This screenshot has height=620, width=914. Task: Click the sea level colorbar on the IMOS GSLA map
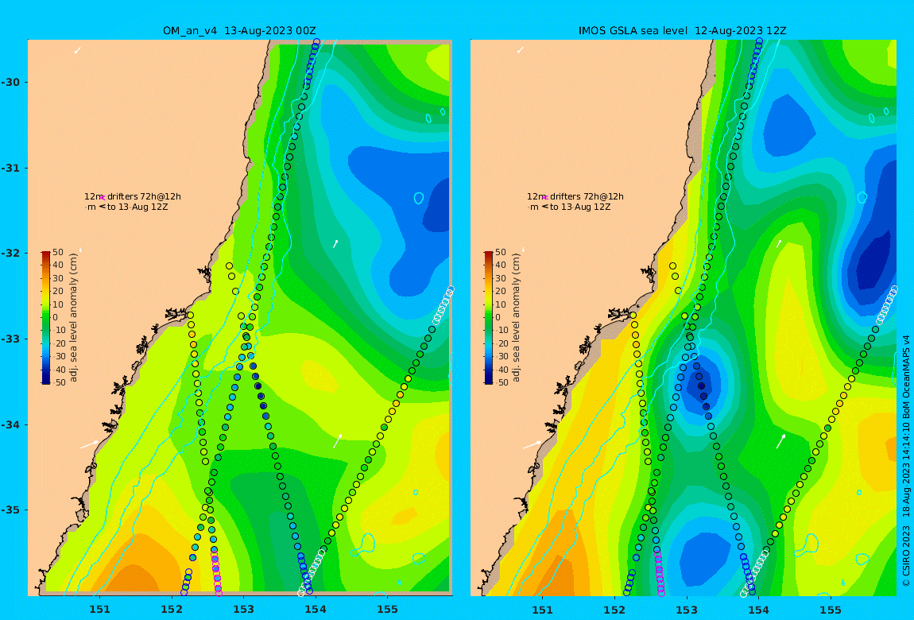pyautogui.click(x=488, y=318)
